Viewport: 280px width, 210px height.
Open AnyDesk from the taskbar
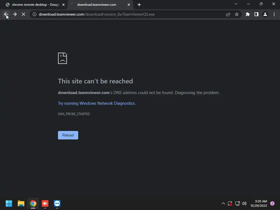45,203
